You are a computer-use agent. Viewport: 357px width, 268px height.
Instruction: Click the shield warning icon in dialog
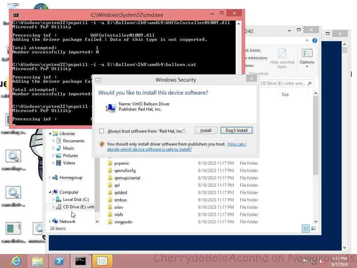tap(102, 144)
